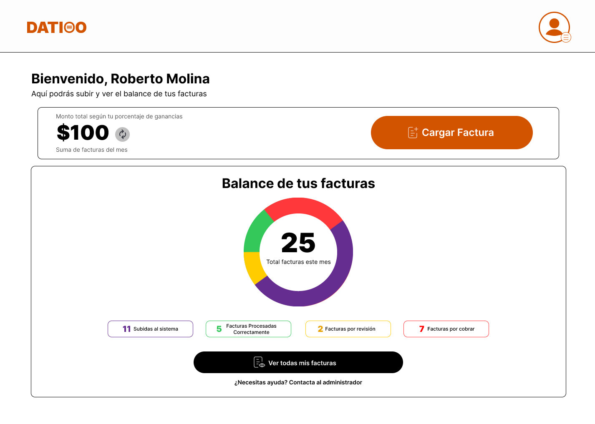Click the $100 monthly total amount
Image resolution: width=595 pixels, height=424 pixels.
pos(82,133)
